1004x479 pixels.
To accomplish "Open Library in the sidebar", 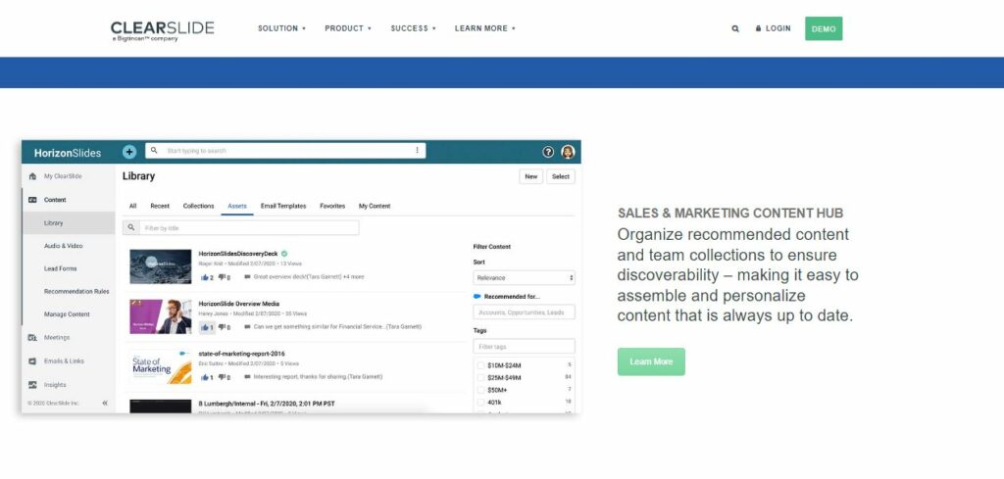I will tap(70, 223).
